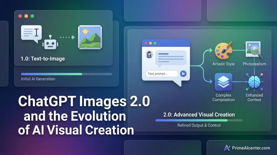This screenshot has width=277, height=155.
Task: Click the '2.0: Advanced Visual Creation' heading
Action: 199,115
